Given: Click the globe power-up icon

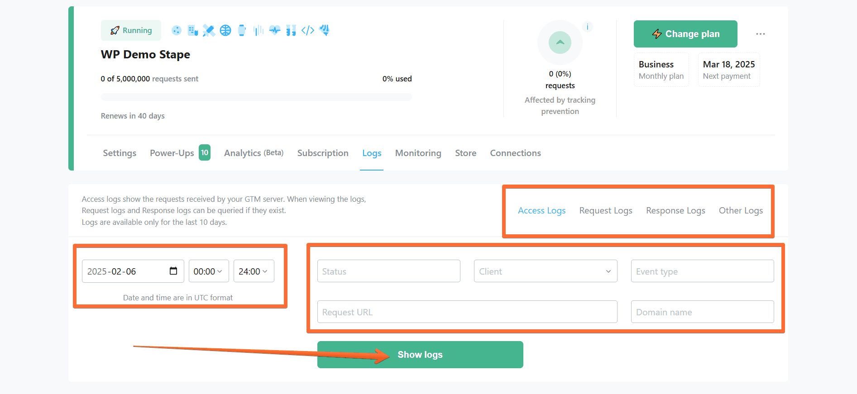Looking at the screenshot, I should (x=225, y=30).
